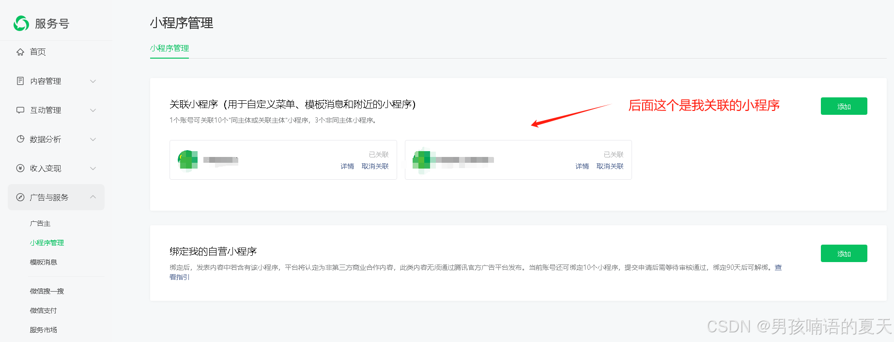The width and height of the screenshot is (894, 342).
Task: Expand the 数据分析 chevron
Action: 93,139
